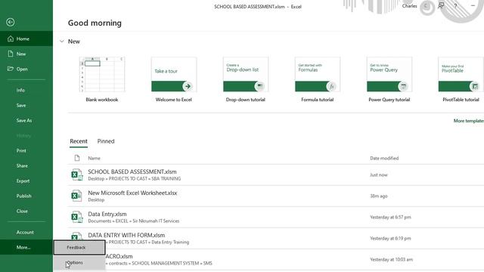Viewport: 484px width, 272px height.
Task: Click the Help question mark icon
Action: pyautogui.click(x=455, y=6)
